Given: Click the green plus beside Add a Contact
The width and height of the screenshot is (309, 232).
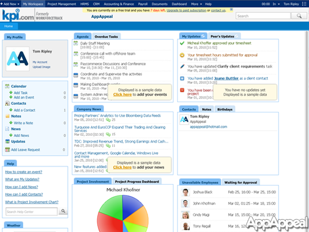Looking at the screenshot, I should [11, 110].
